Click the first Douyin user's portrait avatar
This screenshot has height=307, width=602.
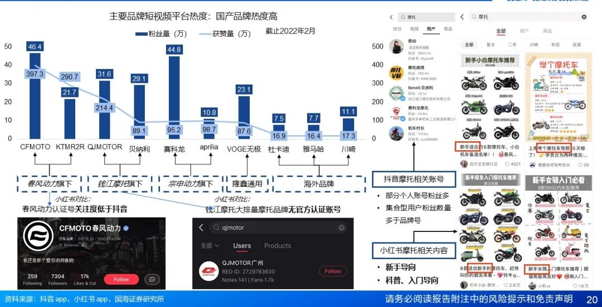coord(396,46)
